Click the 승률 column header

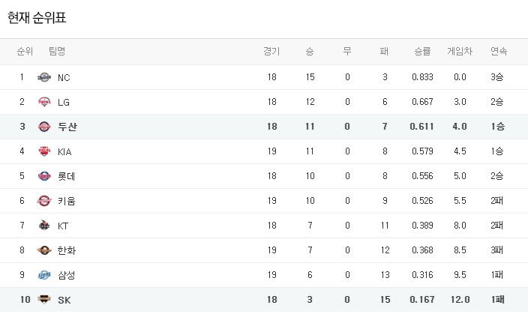point(422,52)
